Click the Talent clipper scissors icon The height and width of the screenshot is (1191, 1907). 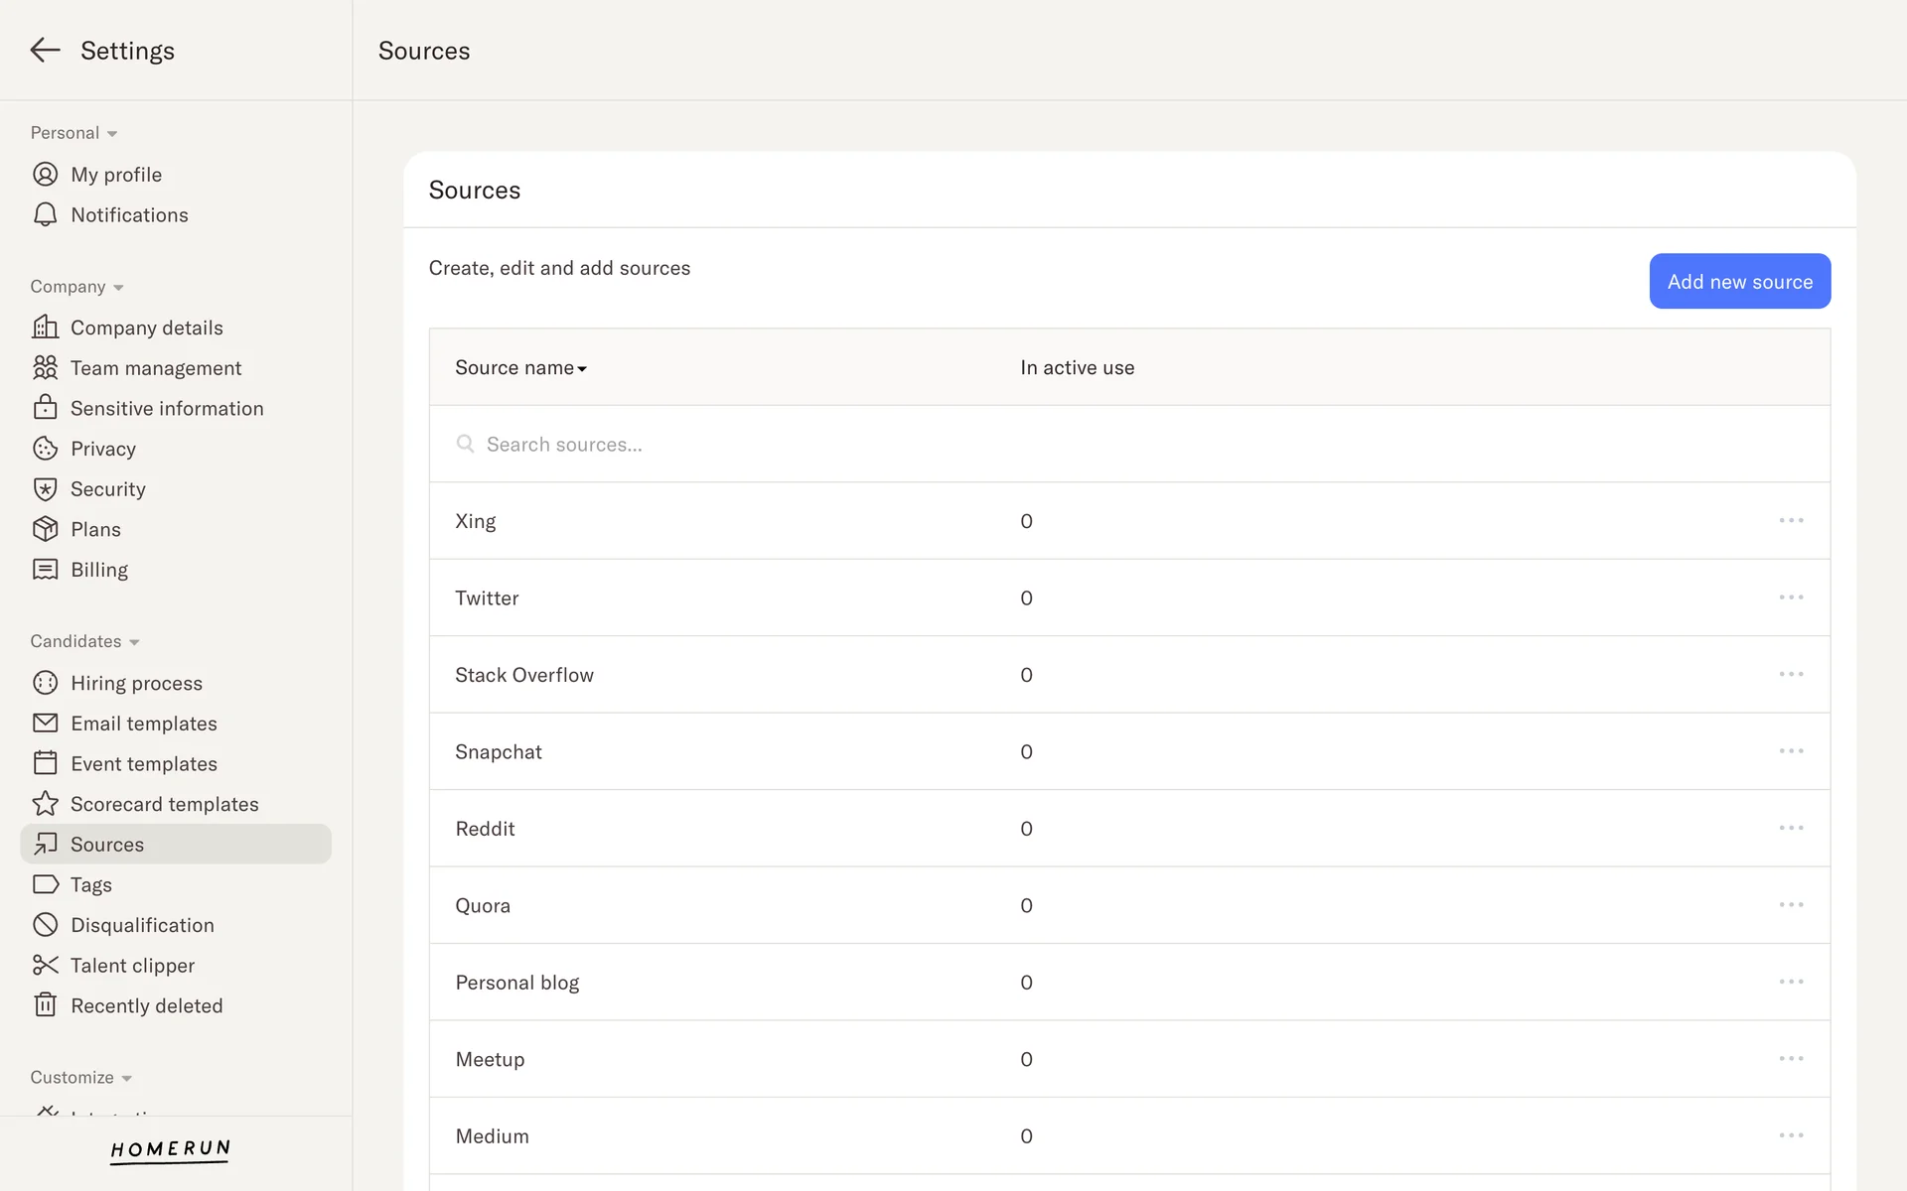[x=45, y=966]
